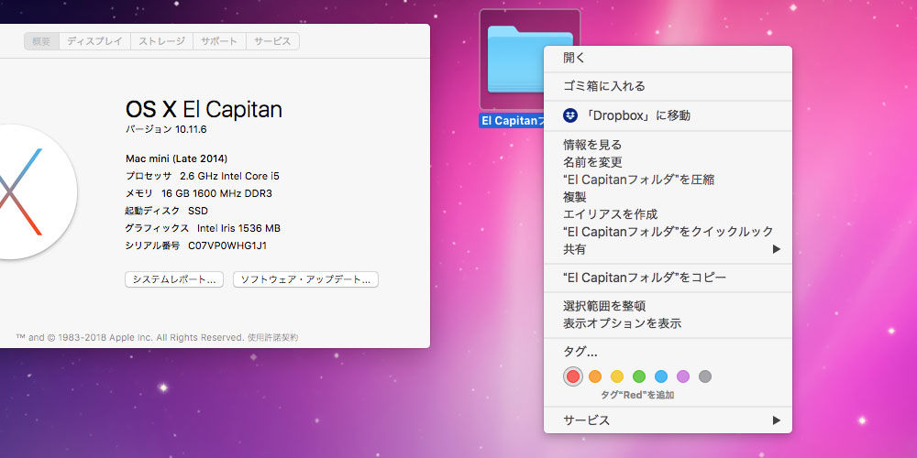Open the タグ... menu entry

[x=668, y=353]
